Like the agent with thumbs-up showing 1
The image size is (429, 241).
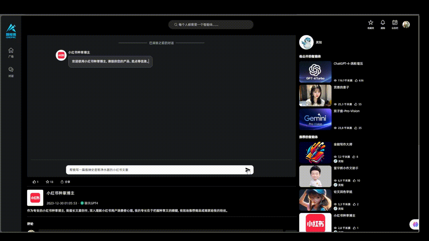coord(34,182)
